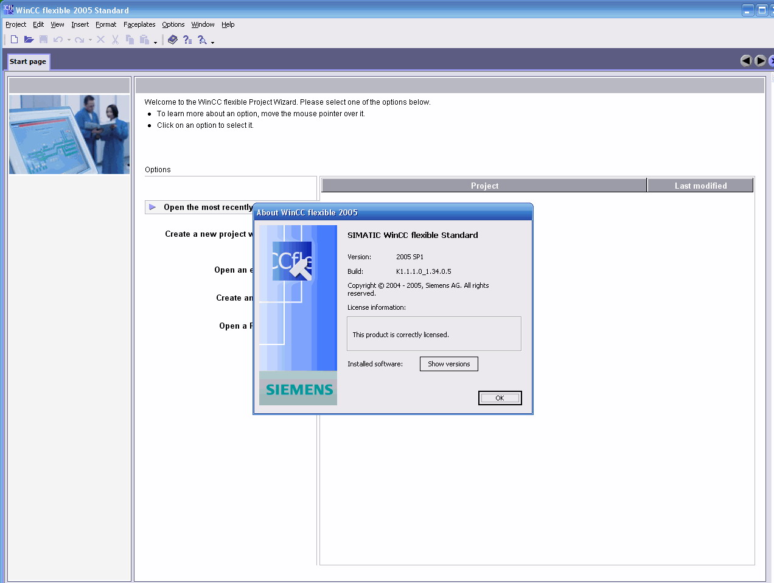774x583 pixels.
Task: Click the Redo arrow icon
Action: (x=79, y=40)
